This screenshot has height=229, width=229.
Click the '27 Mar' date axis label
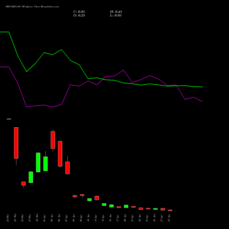point(30,218)
